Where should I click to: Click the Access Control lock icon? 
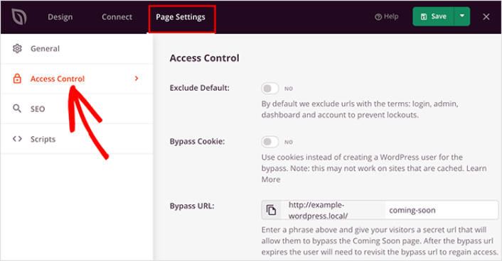[x=17, y=79]
